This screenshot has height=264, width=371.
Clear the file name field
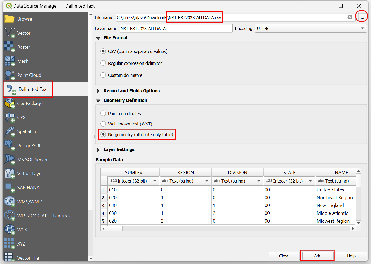[350, 17]
